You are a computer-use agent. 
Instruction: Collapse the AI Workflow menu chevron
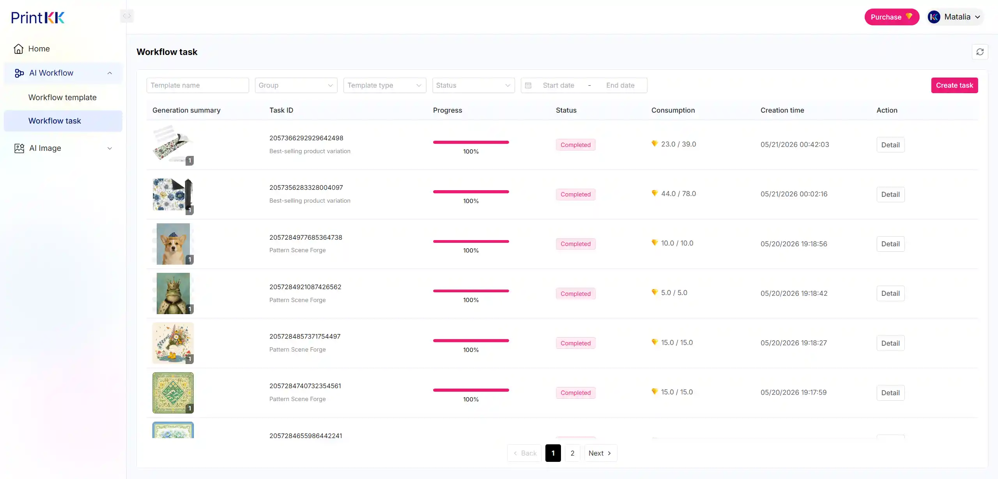(x=110, y=73)
